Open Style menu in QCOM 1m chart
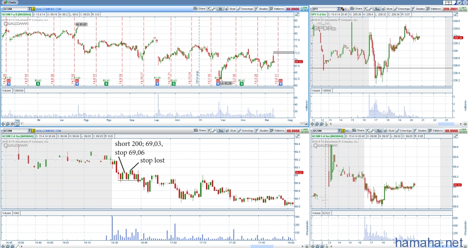Screen dimensions: 468x248 pos(231,130)
